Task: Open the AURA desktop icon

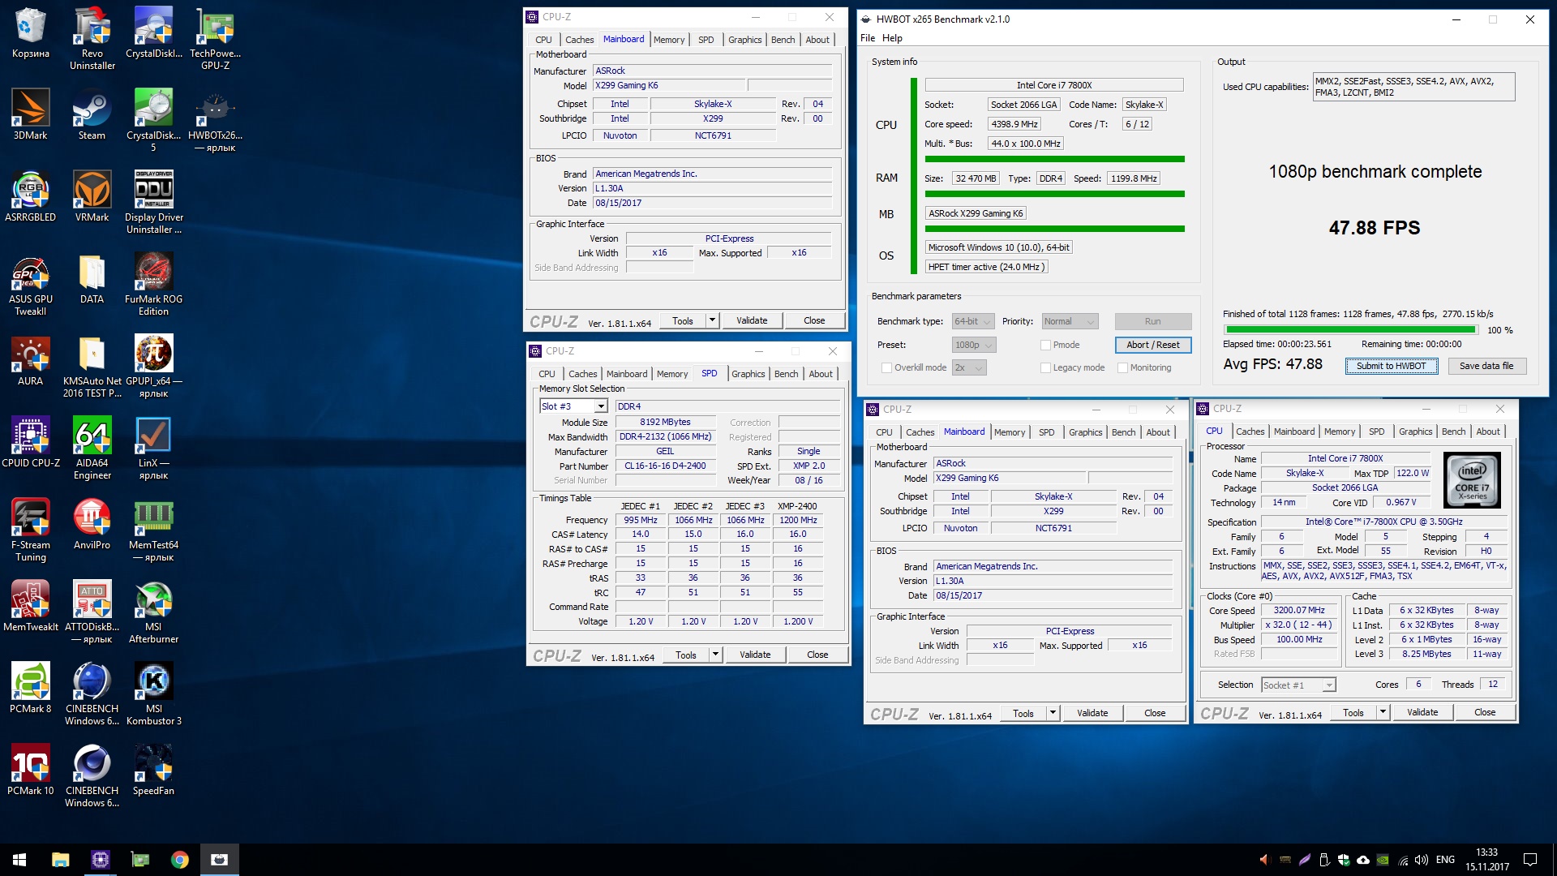Action: click(30, 360)
